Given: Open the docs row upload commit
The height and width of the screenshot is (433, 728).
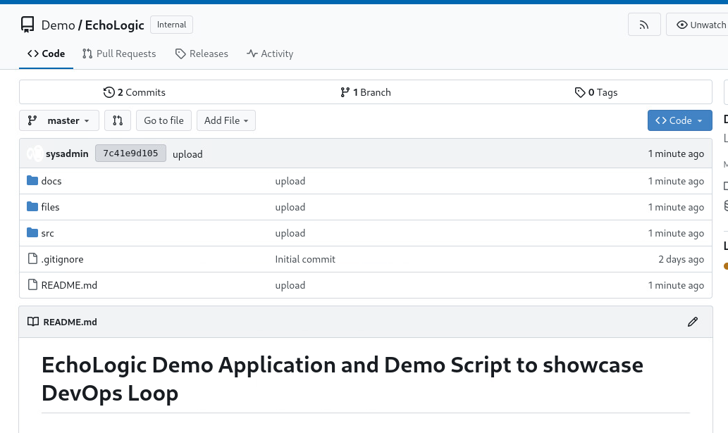Looking at the screenshot, I should [x=290, y=181].
